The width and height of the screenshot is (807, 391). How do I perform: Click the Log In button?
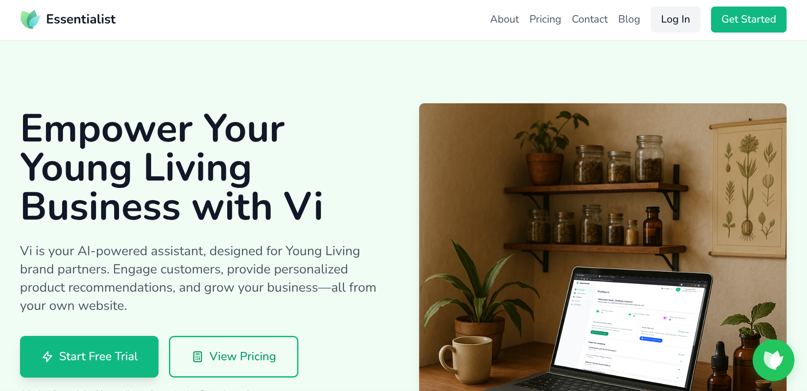pyautogui.click(x=675, y=20)
